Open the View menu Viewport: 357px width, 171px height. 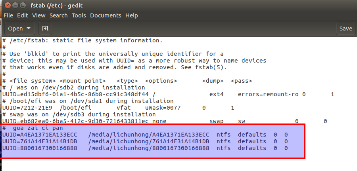(x=39, y=15)
